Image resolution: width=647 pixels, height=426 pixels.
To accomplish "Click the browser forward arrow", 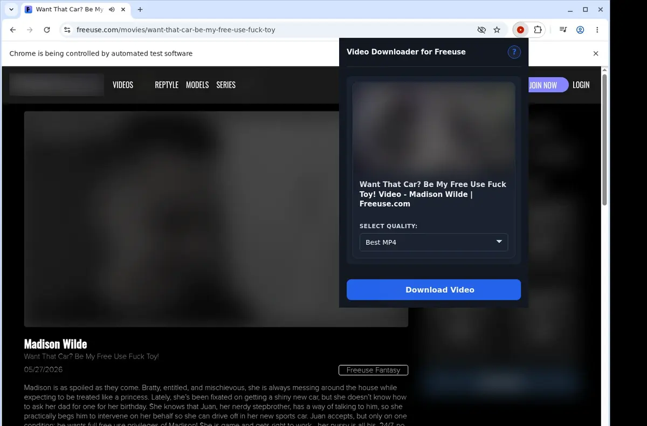I will pos(30,30).
